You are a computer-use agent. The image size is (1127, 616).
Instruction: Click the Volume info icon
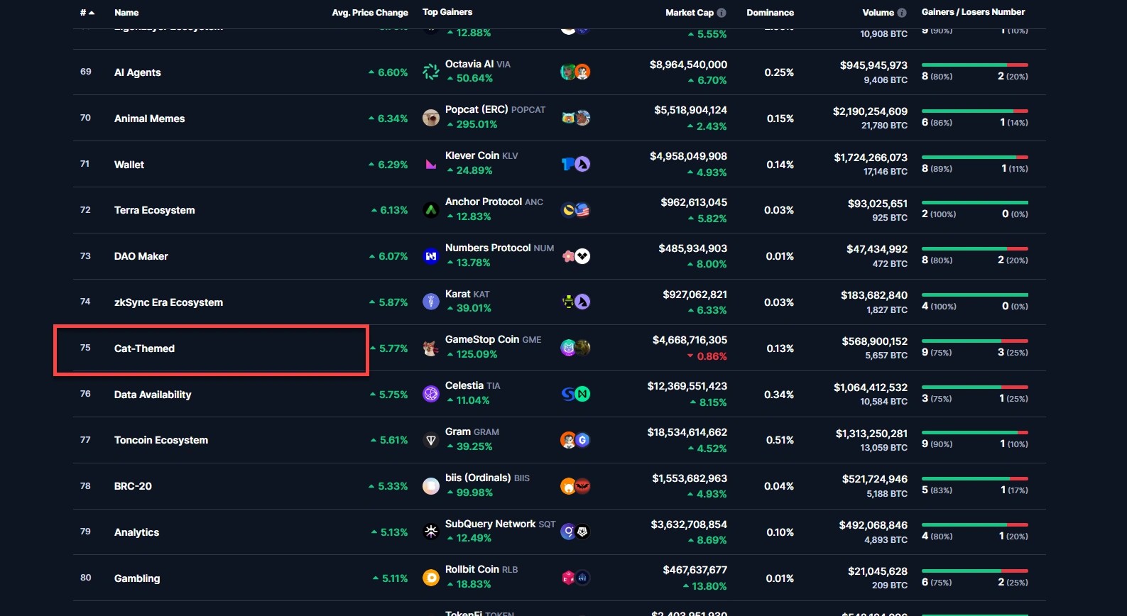(902, 13)
